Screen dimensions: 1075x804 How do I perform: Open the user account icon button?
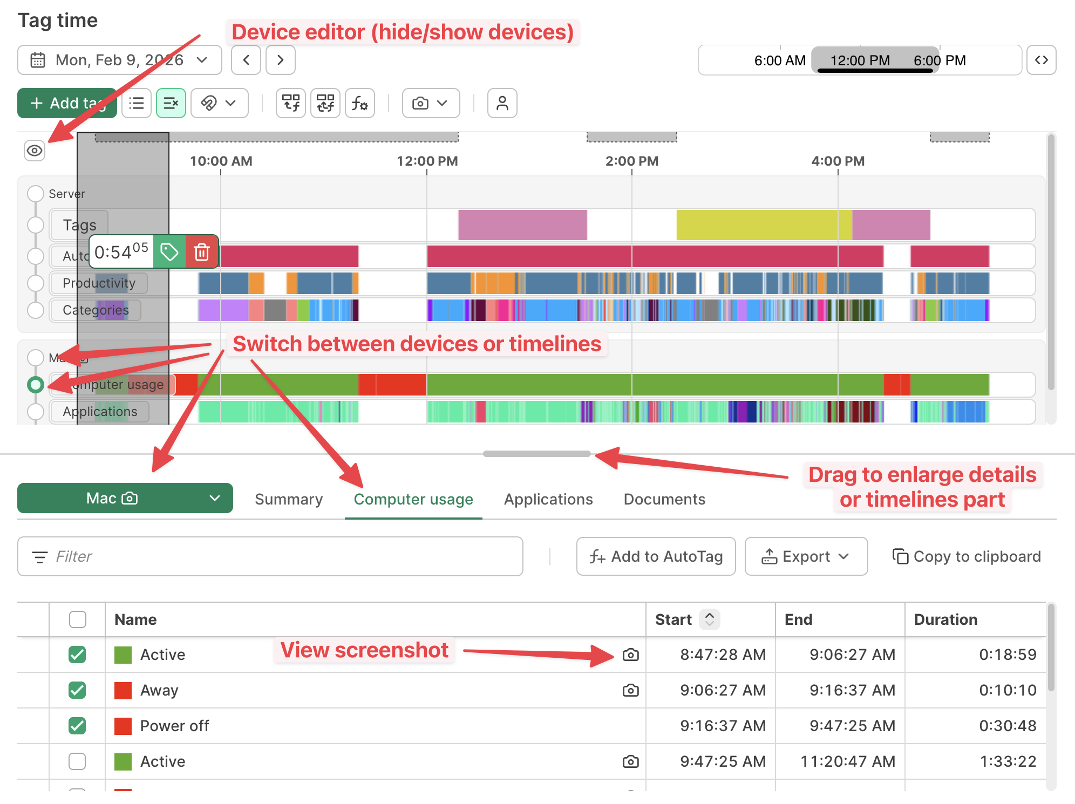502,103
